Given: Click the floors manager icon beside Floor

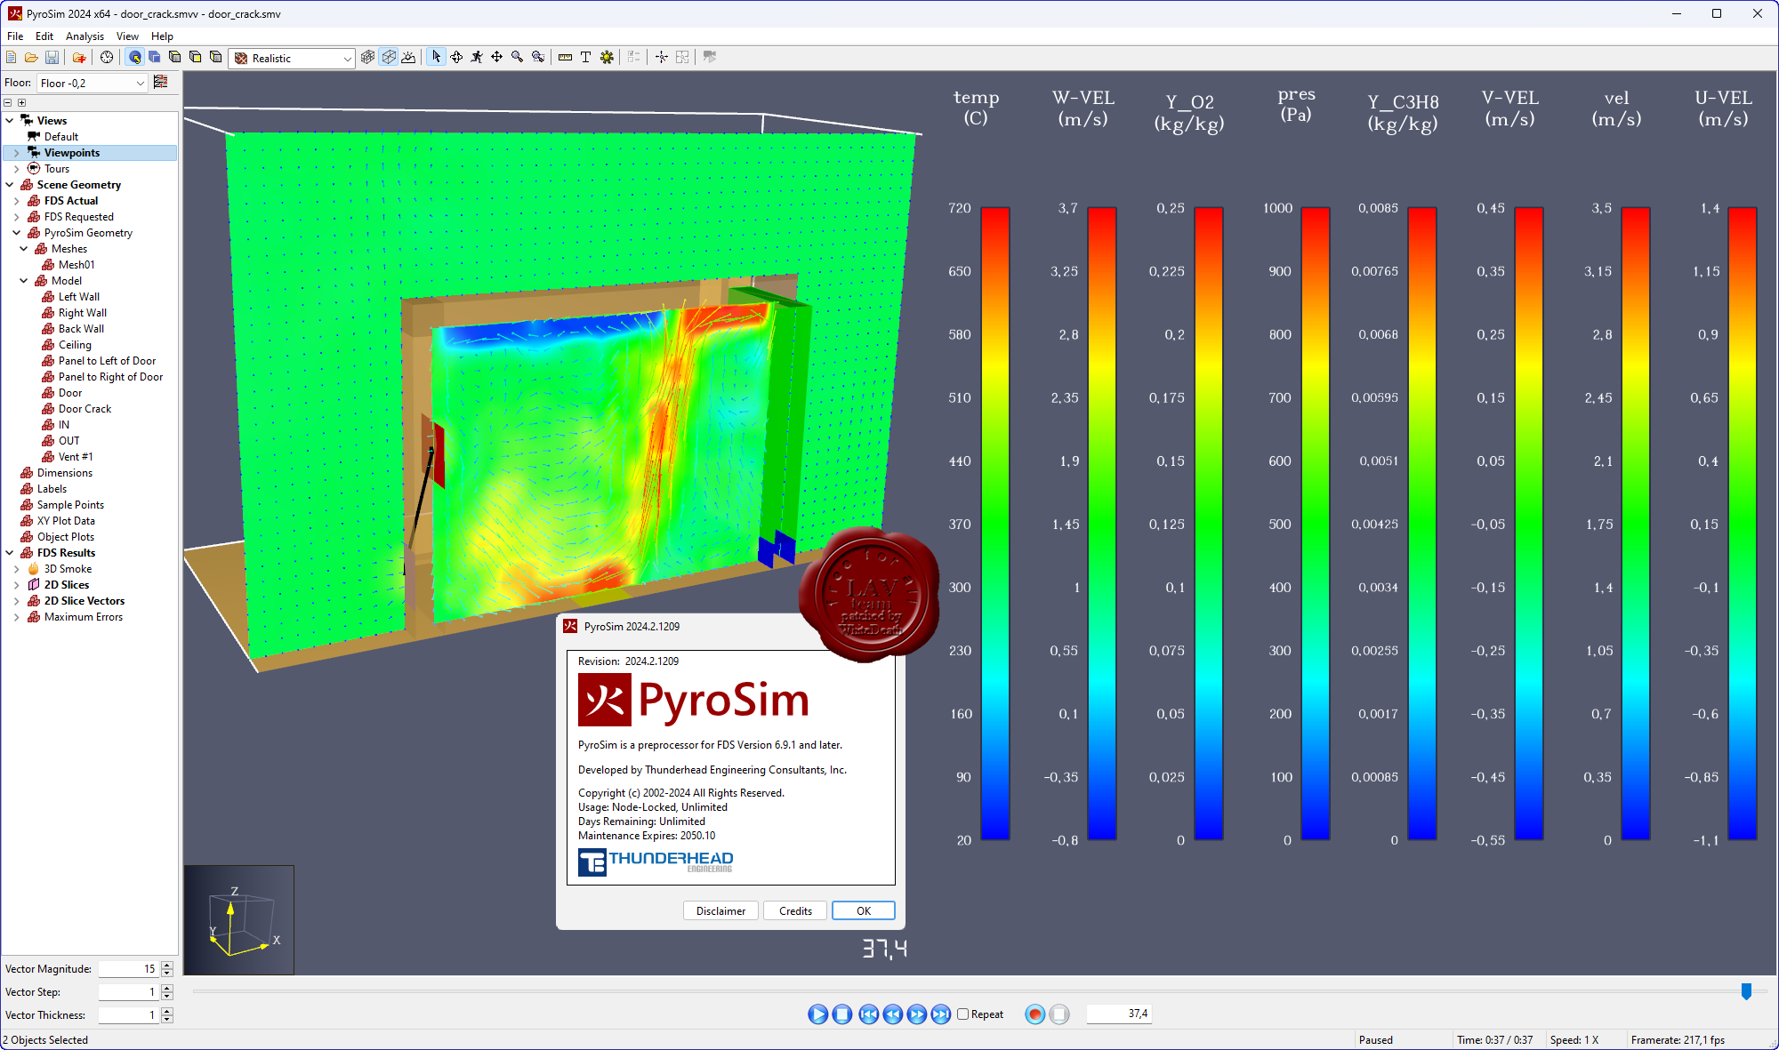Looking at the screenshot, I should pos(161,82).
